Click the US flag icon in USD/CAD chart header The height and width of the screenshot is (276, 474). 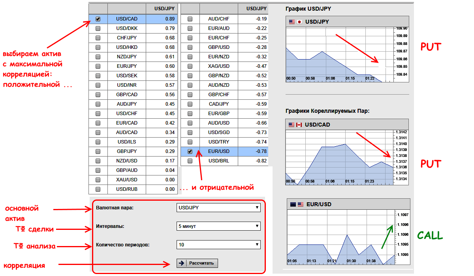tap(292, 125)
